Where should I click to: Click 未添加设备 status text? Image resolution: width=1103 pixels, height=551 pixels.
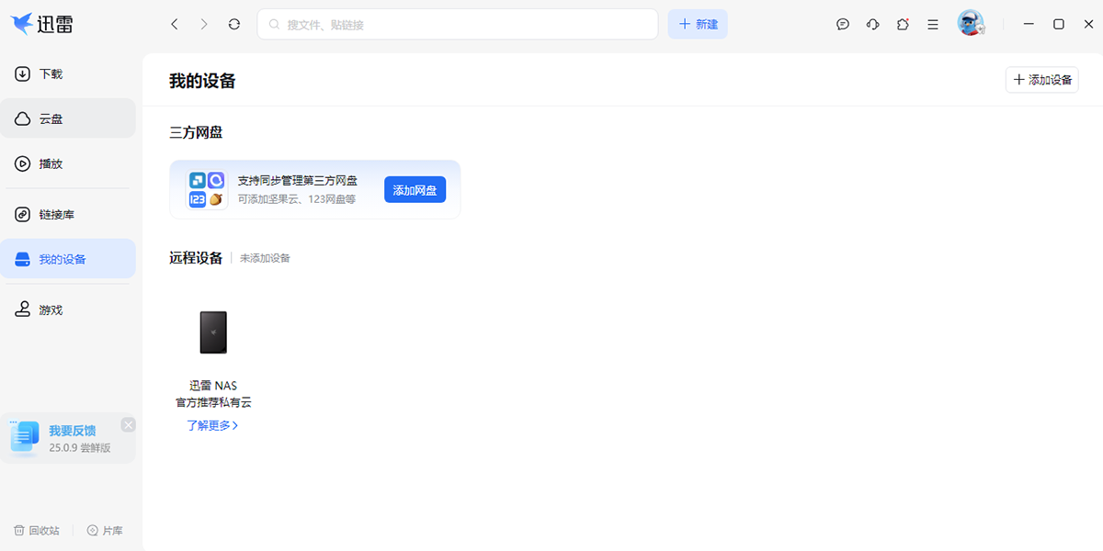pos(265,258)
